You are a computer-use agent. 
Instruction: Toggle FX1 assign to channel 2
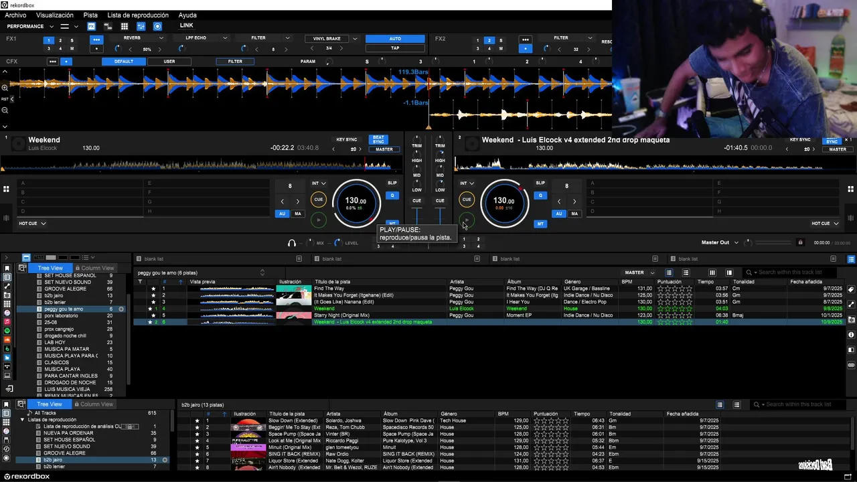pos(60,40)
